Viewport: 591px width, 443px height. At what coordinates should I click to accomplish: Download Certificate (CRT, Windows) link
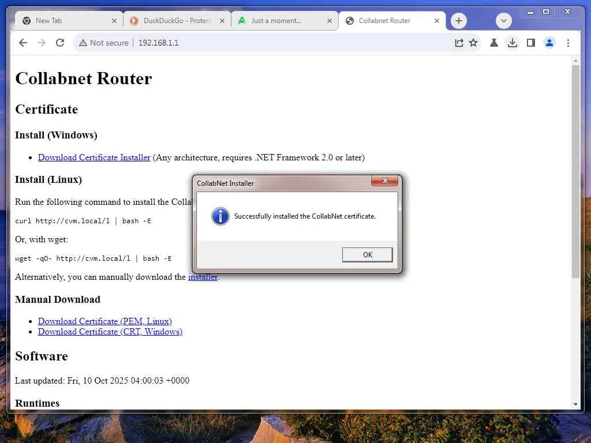pos(110,332)
